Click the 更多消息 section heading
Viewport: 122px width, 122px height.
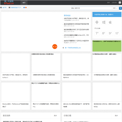(x=6, y=116)
